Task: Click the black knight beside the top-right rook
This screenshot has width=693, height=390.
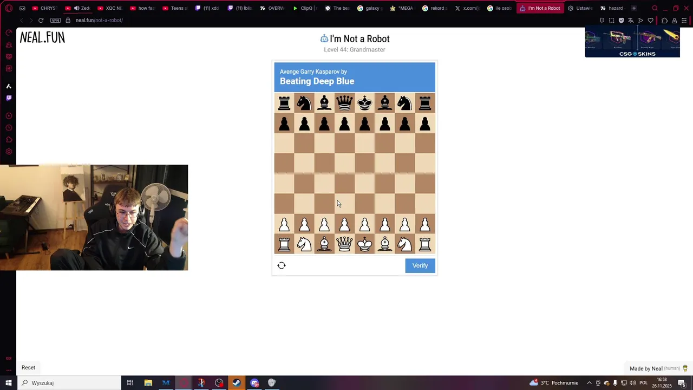Action: pyautogui.click(x=405, y=103)
